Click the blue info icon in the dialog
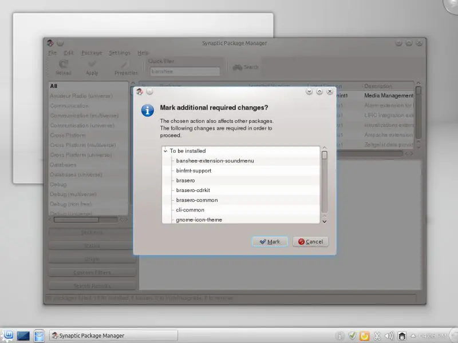The image size is (458, 343). click(x=148, y=110)
